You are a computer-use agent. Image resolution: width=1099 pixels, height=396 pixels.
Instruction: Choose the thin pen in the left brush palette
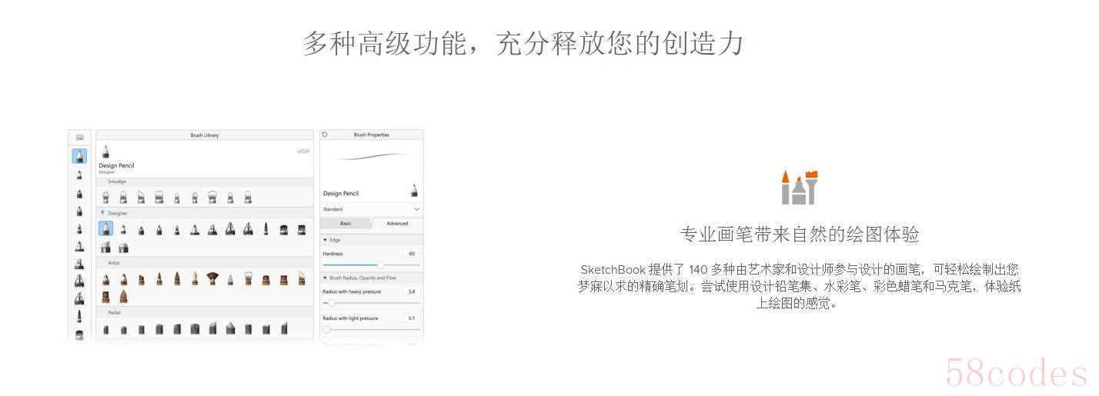click(x=79, y=315)
